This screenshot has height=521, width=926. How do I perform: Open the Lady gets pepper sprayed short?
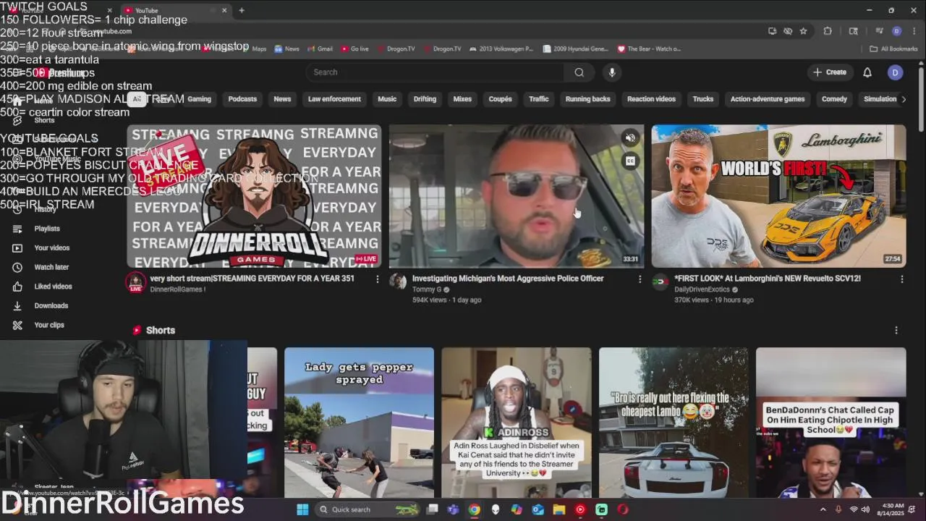[359, 423]
